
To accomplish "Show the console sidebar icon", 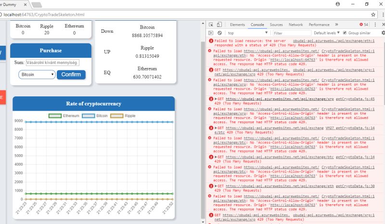I will pyautogui.click(x=211, y=33).
